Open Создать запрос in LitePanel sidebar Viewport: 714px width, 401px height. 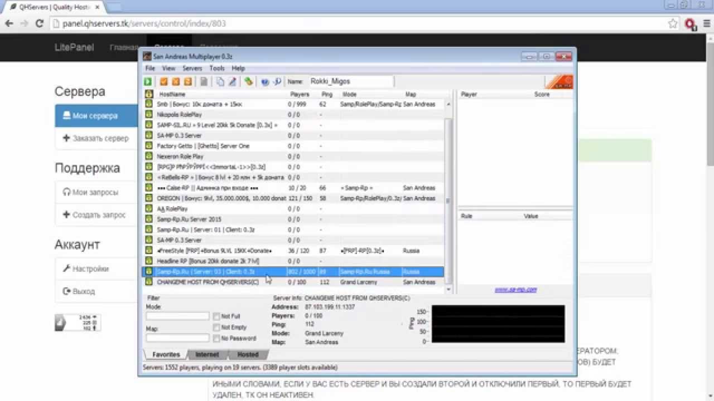97,214
